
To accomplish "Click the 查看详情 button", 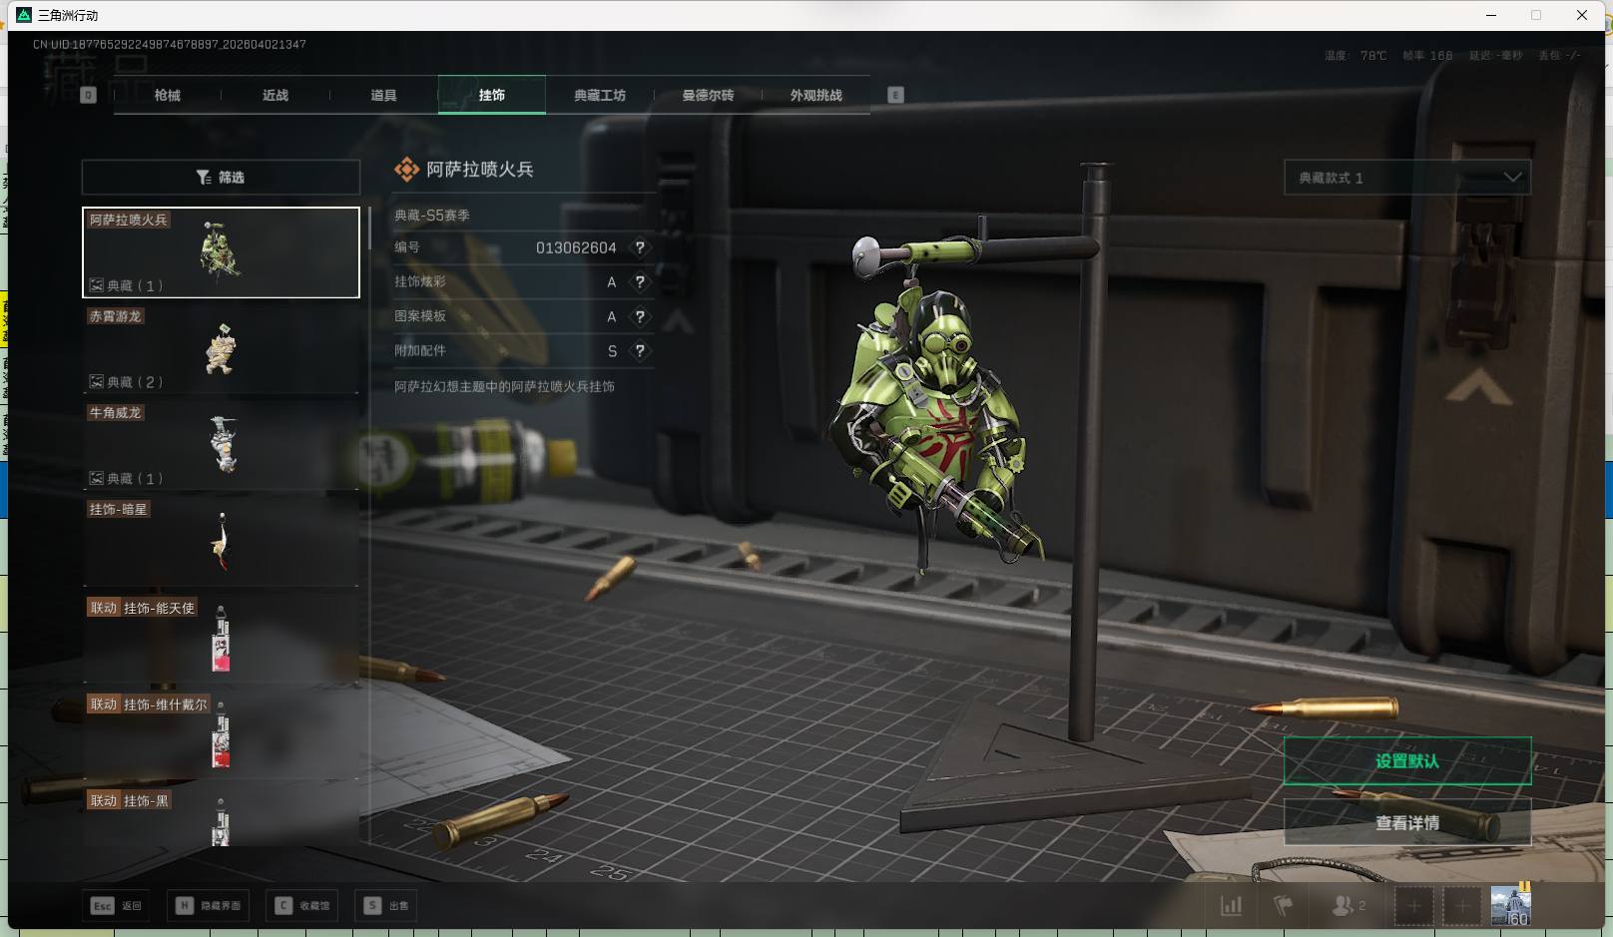I will point(1406,822).
